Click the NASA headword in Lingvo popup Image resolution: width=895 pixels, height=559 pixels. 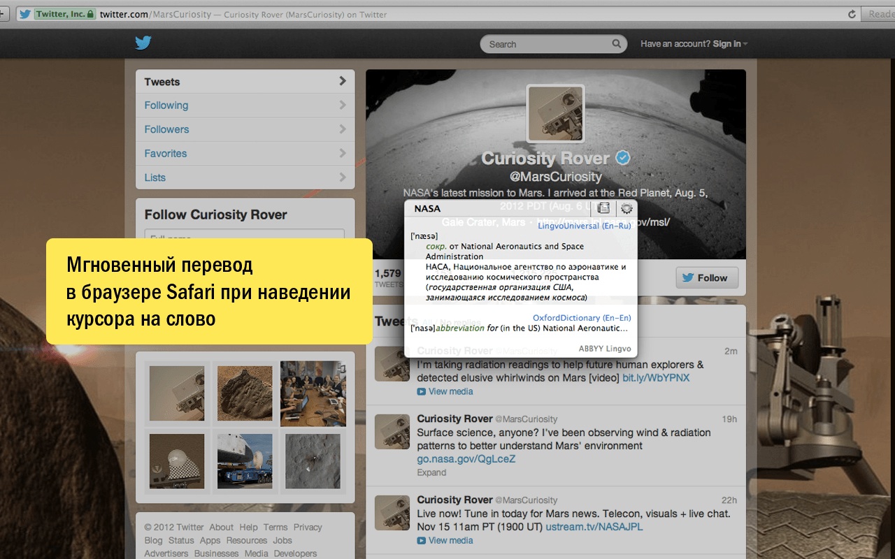pyautogui.click(x=427, y=208)
